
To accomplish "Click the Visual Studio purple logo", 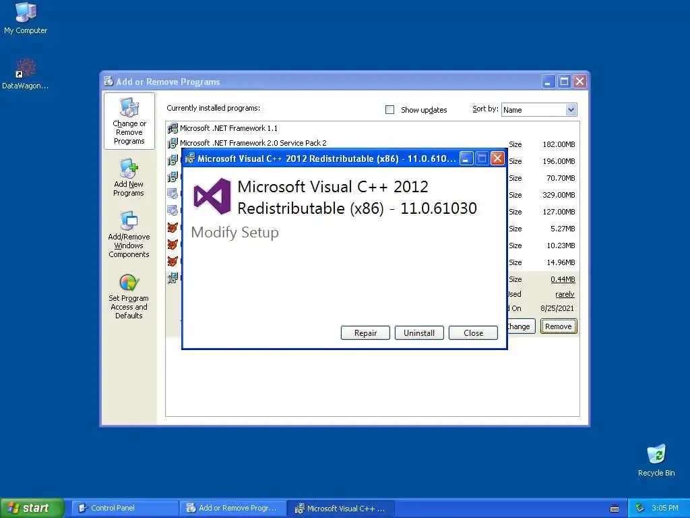I will (212, 196).
